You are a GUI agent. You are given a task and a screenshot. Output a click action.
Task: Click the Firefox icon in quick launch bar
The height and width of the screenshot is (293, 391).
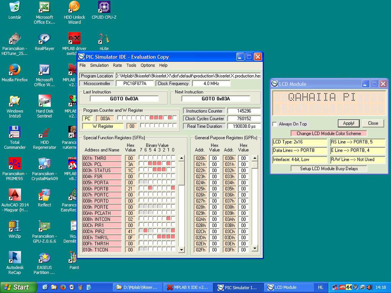tap(63, 287)
